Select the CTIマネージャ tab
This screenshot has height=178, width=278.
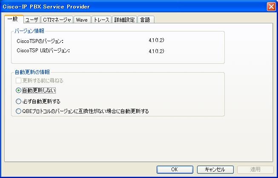57,20
